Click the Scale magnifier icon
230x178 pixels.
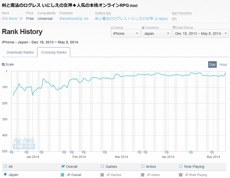coord(3,64)
